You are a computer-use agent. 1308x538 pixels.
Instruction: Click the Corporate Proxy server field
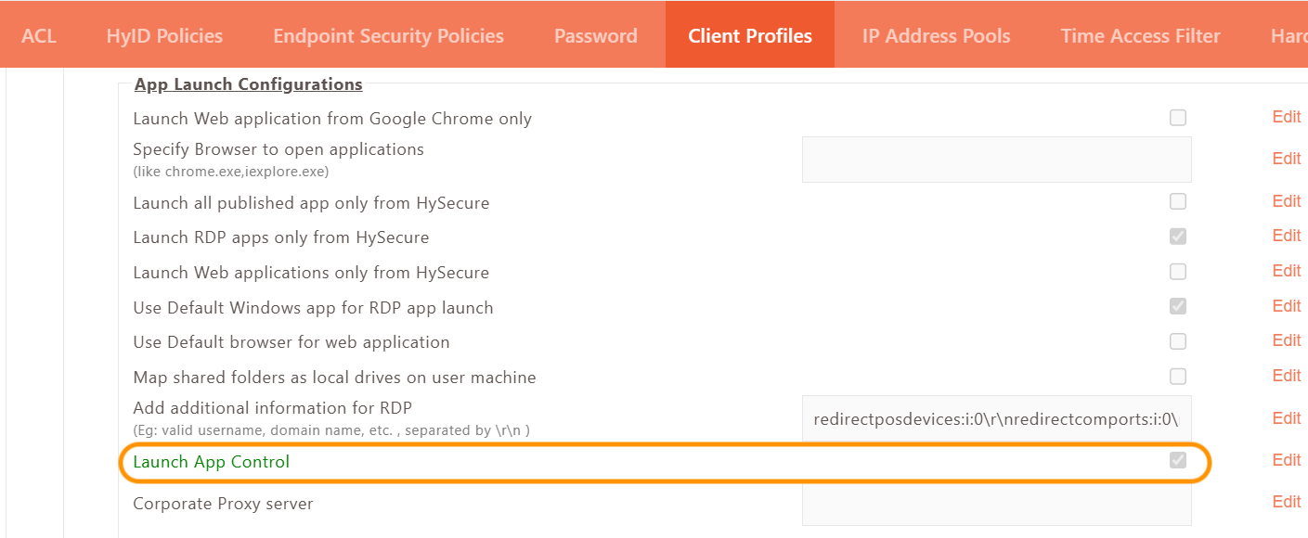pos(996,504)
